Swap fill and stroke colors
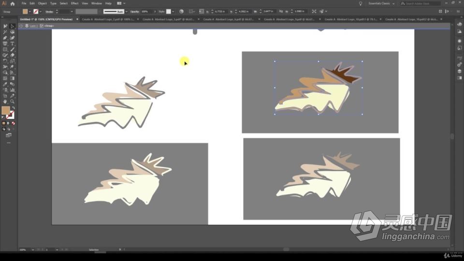This screenshot has width=464, height=261. point(14,108)
